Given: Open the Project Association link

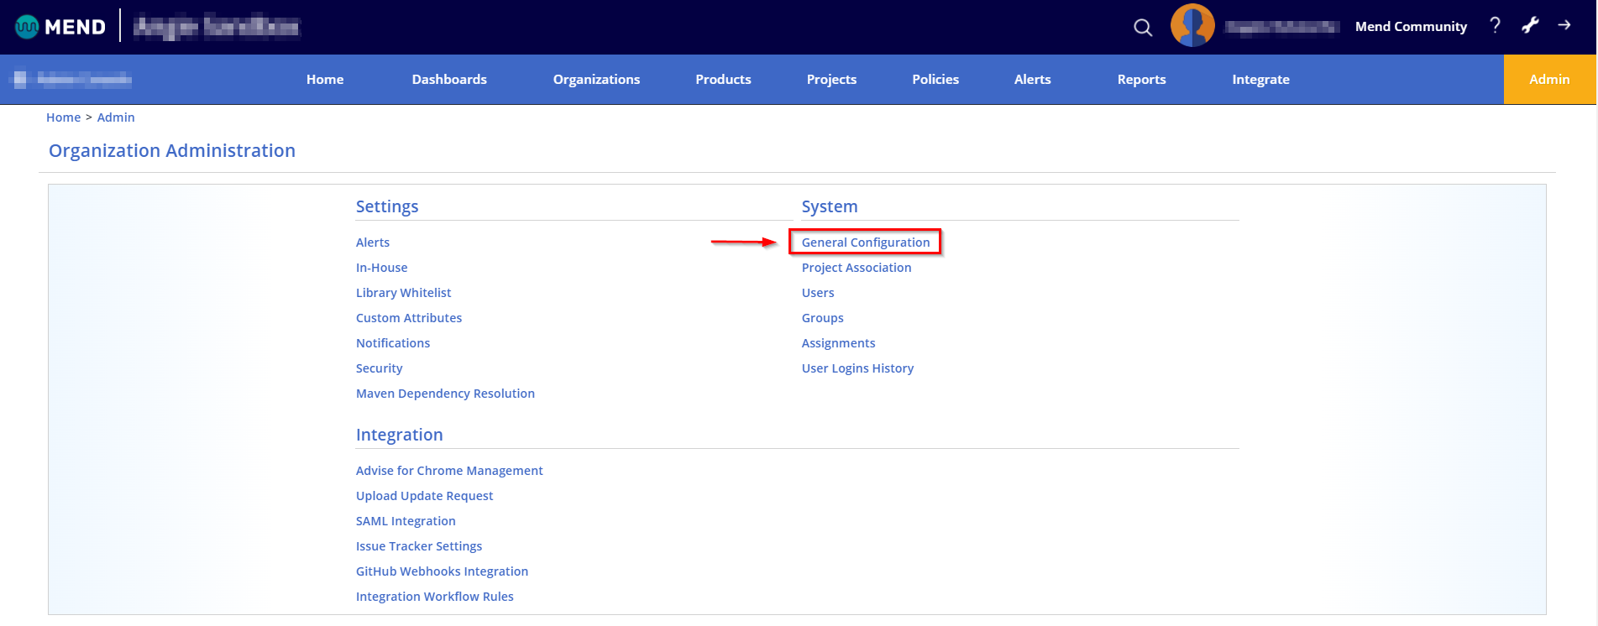Looking at the screenshot, I should point(856,268).
